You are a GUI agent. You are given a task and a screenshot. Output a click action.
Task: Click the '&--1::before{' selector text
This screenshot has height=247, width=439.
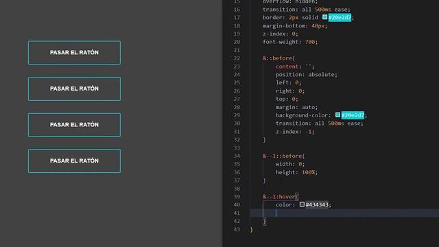pyautogui.click(x=283, y=156)
